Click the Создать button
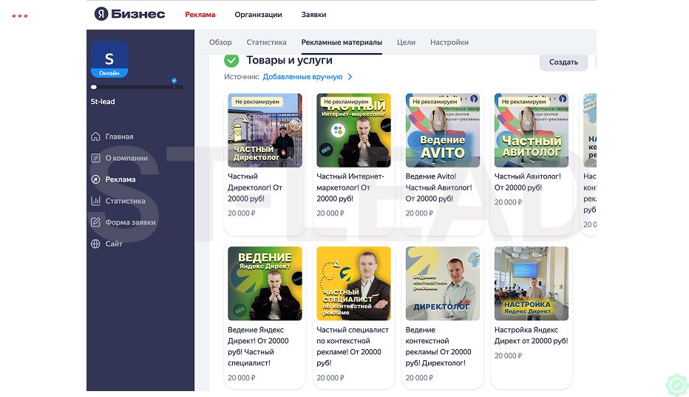The height and width of the screenshot is (397, 689). coord(563,62)
